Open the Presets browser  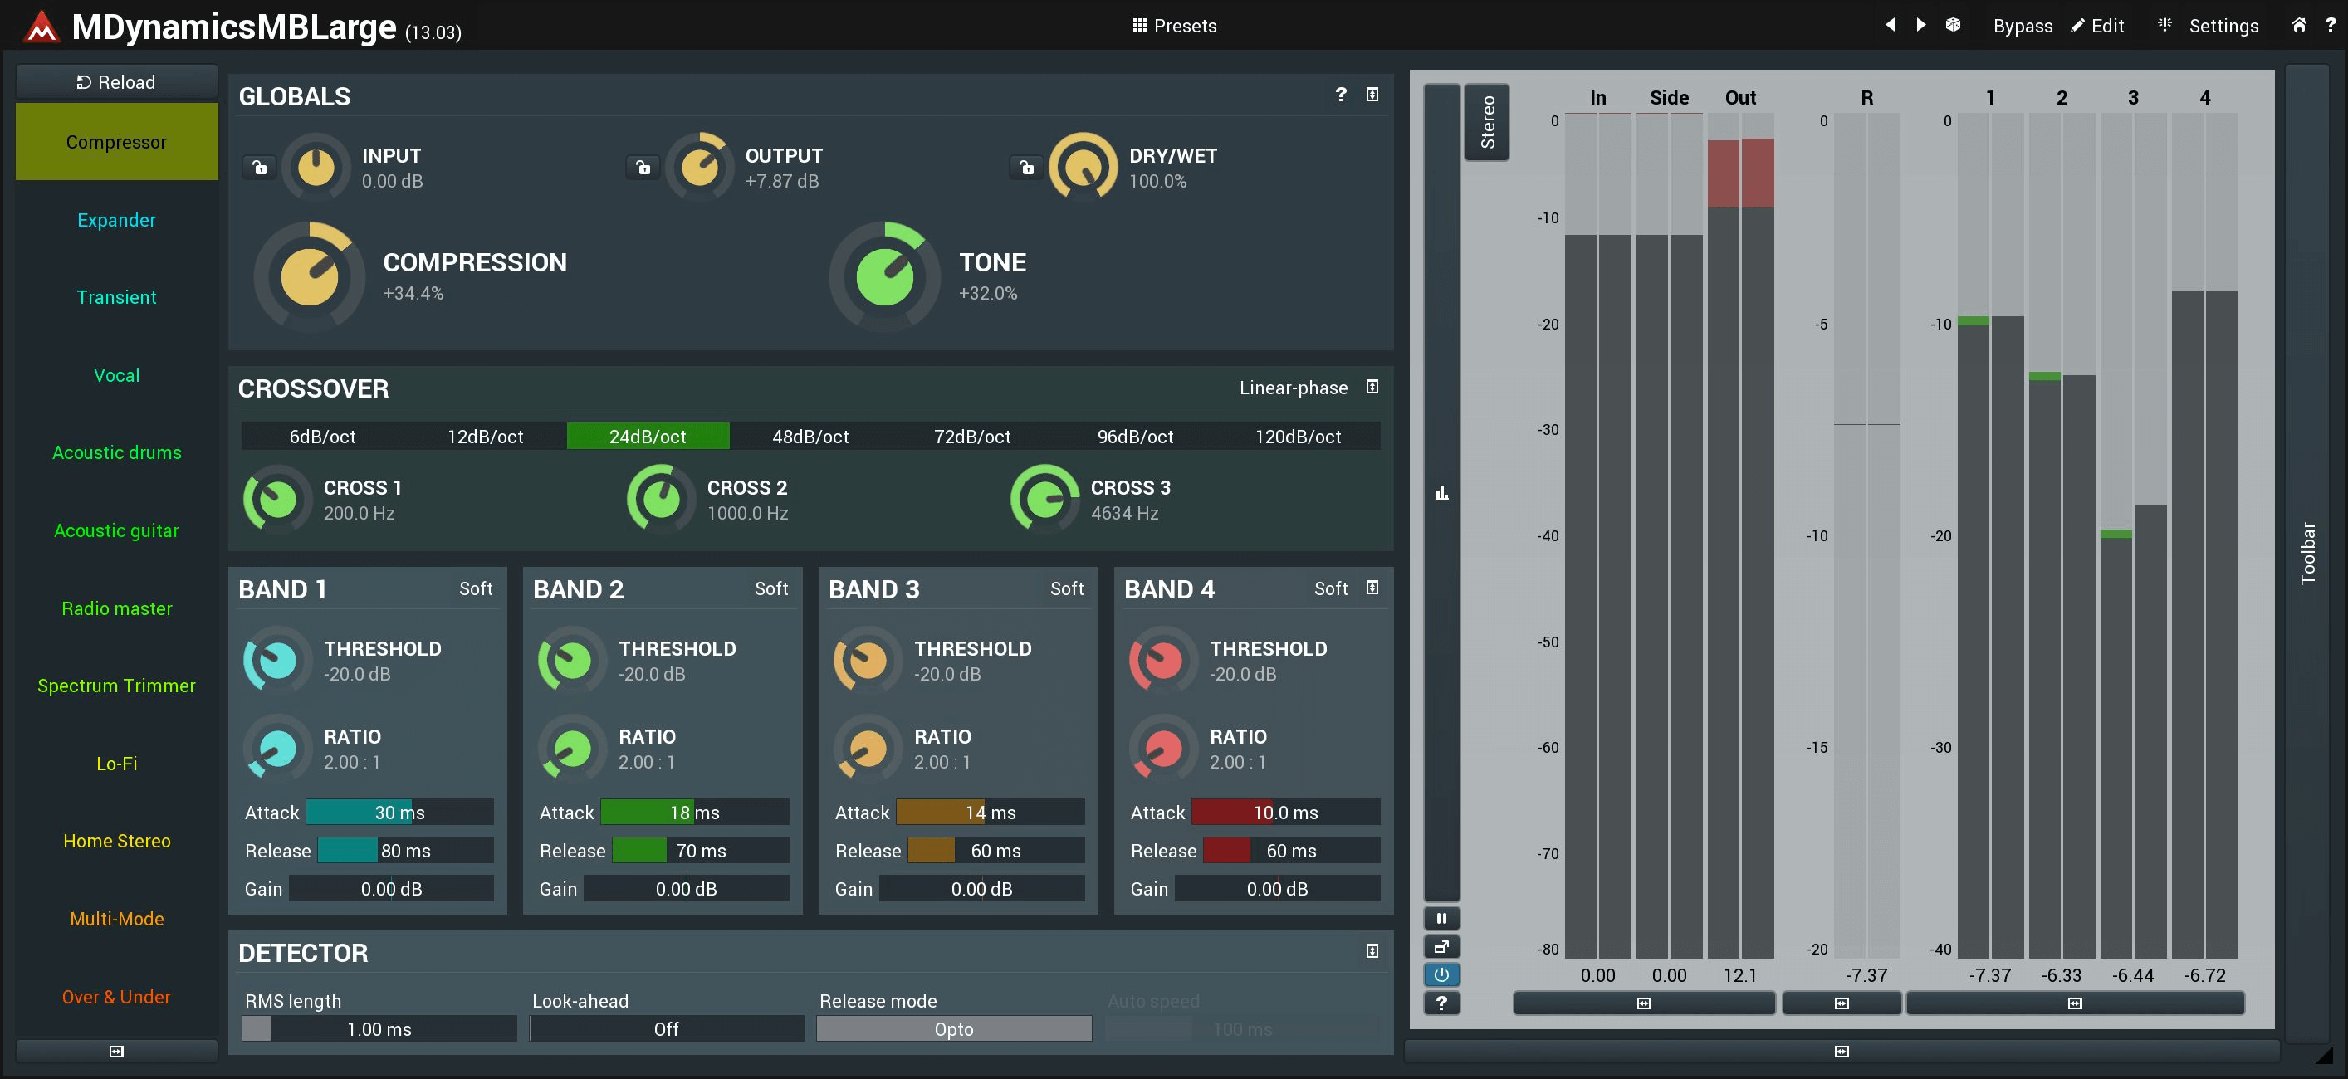(x=1174, y=26)
